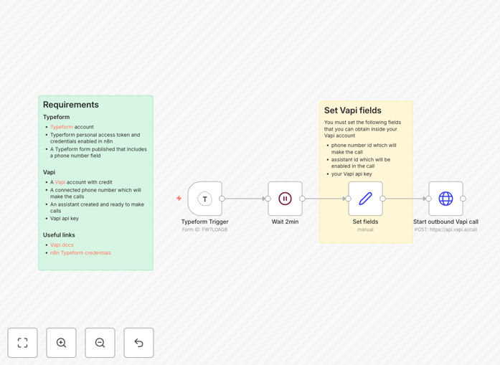Select the Typeform Trigger node
Image resolution: width=500 pixels, height=365 pixels.
pos(205,199)
